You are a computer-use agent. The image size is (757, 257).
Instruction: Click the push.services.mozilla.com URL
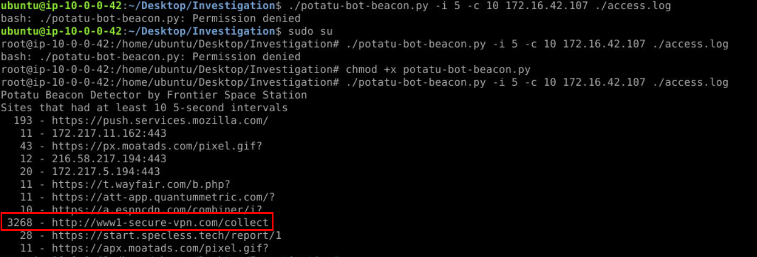click(x=160, y=120)
